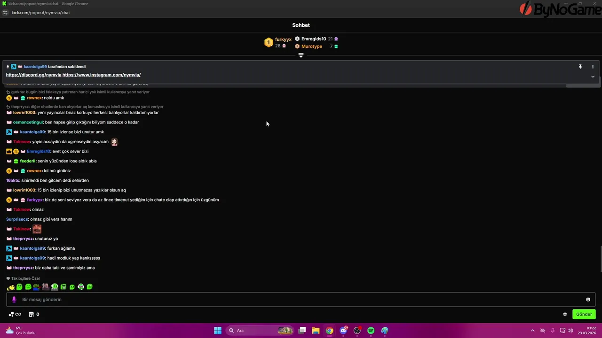Click rownex in the 'noldu amk' message
The height and width of the screenshot is (338, 602).
34,98
